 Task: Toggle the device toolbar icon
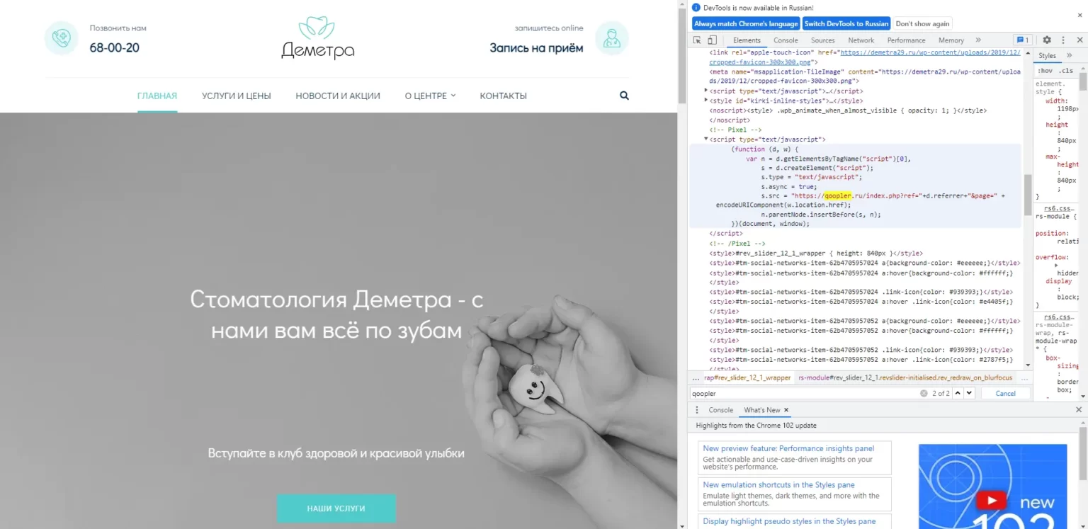(712, 40)
